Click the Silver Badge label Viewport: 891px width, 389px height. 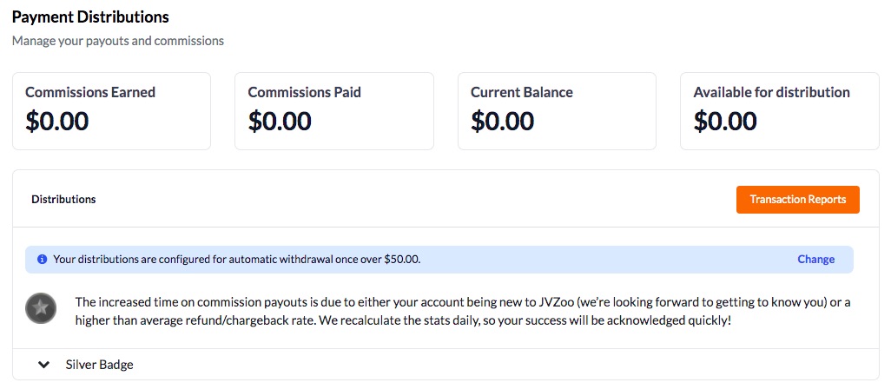coord(100,365)
